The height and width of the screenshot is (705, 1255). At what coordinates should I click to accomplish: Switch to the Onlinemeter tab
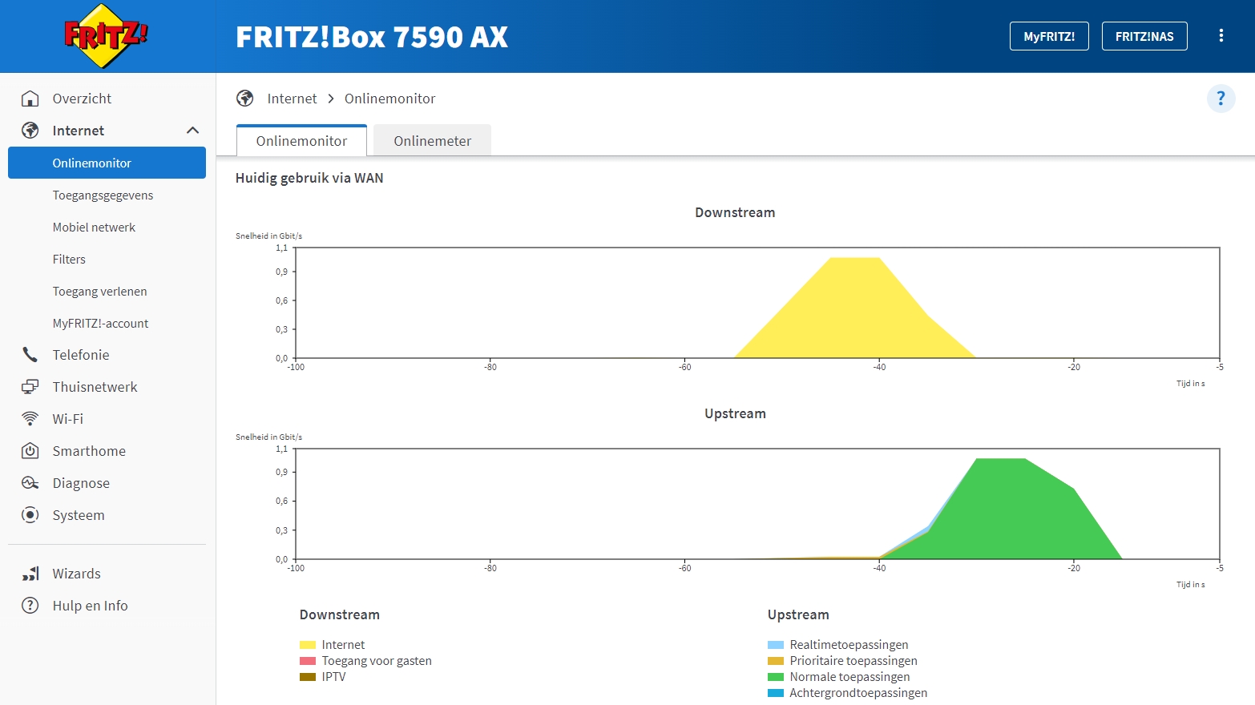pyautogui.click(x=432, y=141)
